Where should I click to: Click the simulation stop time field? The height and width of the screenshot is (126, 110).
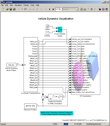[x=58, y=9]
